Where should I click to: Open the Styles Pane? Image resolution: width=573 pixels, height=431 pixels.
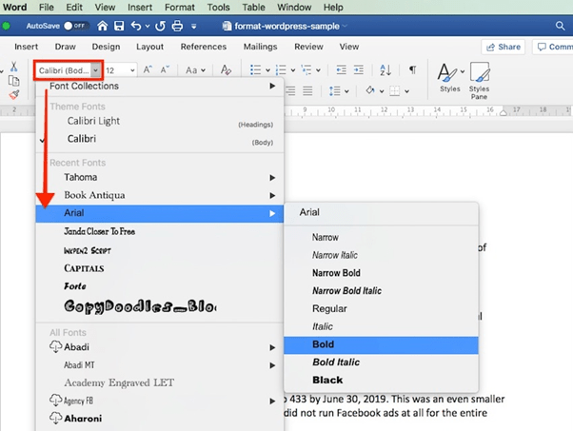click(x=479, y=78)
